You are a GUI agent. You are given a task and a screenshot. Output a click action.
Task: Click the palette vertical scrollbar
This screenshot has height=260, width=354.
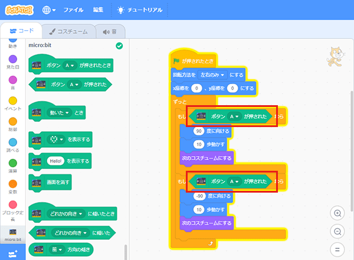(x=126, y=252)
